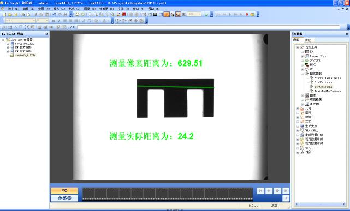Expand the InspectEdge tree node
This screenshot has height=211, width=350.
coord(302,56)
